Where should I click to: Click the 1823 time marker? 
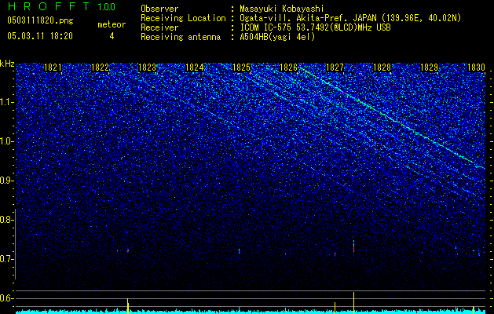[x=147, y=68]
